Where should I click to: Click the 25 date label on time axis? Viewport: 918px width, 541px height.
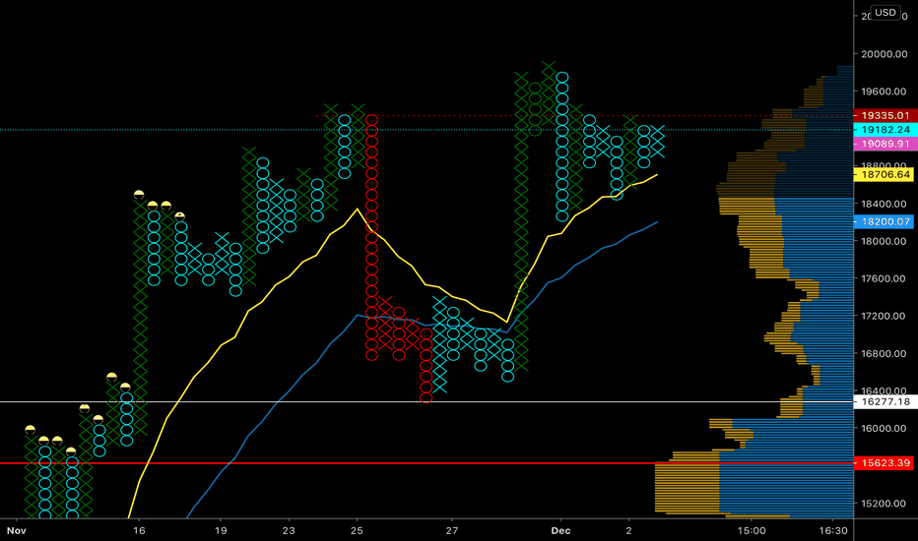click(357, 530)
